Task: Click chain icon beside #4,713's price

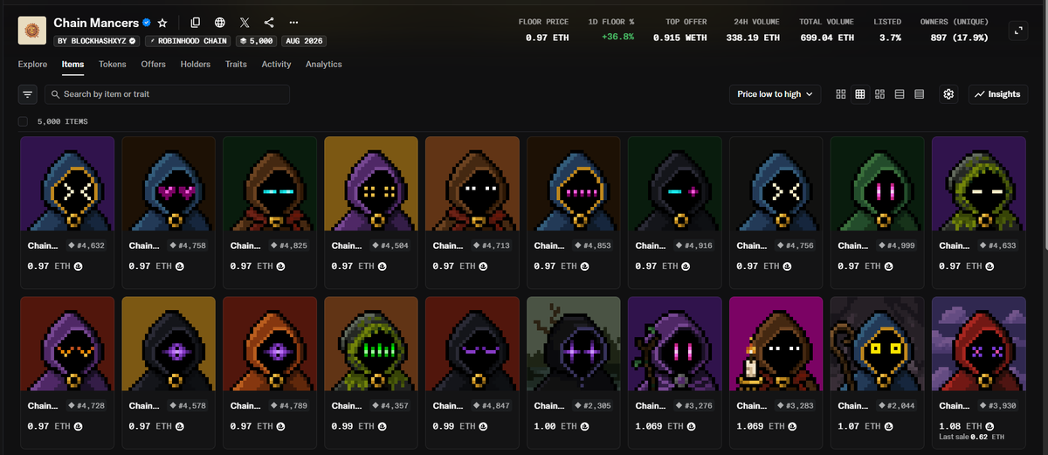Action: [483, 266]
